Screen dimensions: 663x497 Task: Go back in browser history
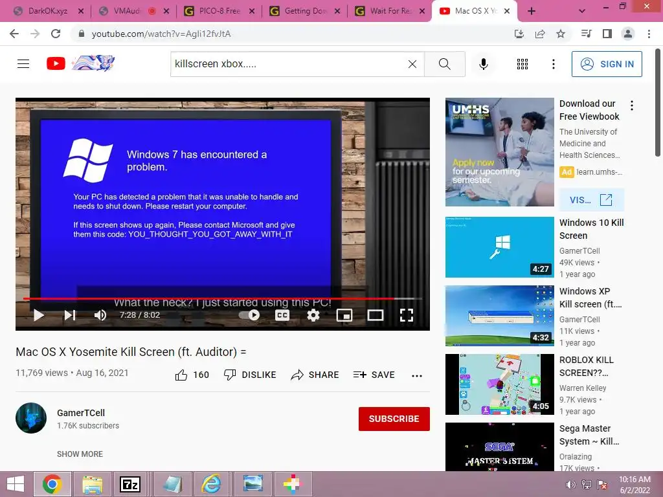pyautogui.click(x=14, y=34)
